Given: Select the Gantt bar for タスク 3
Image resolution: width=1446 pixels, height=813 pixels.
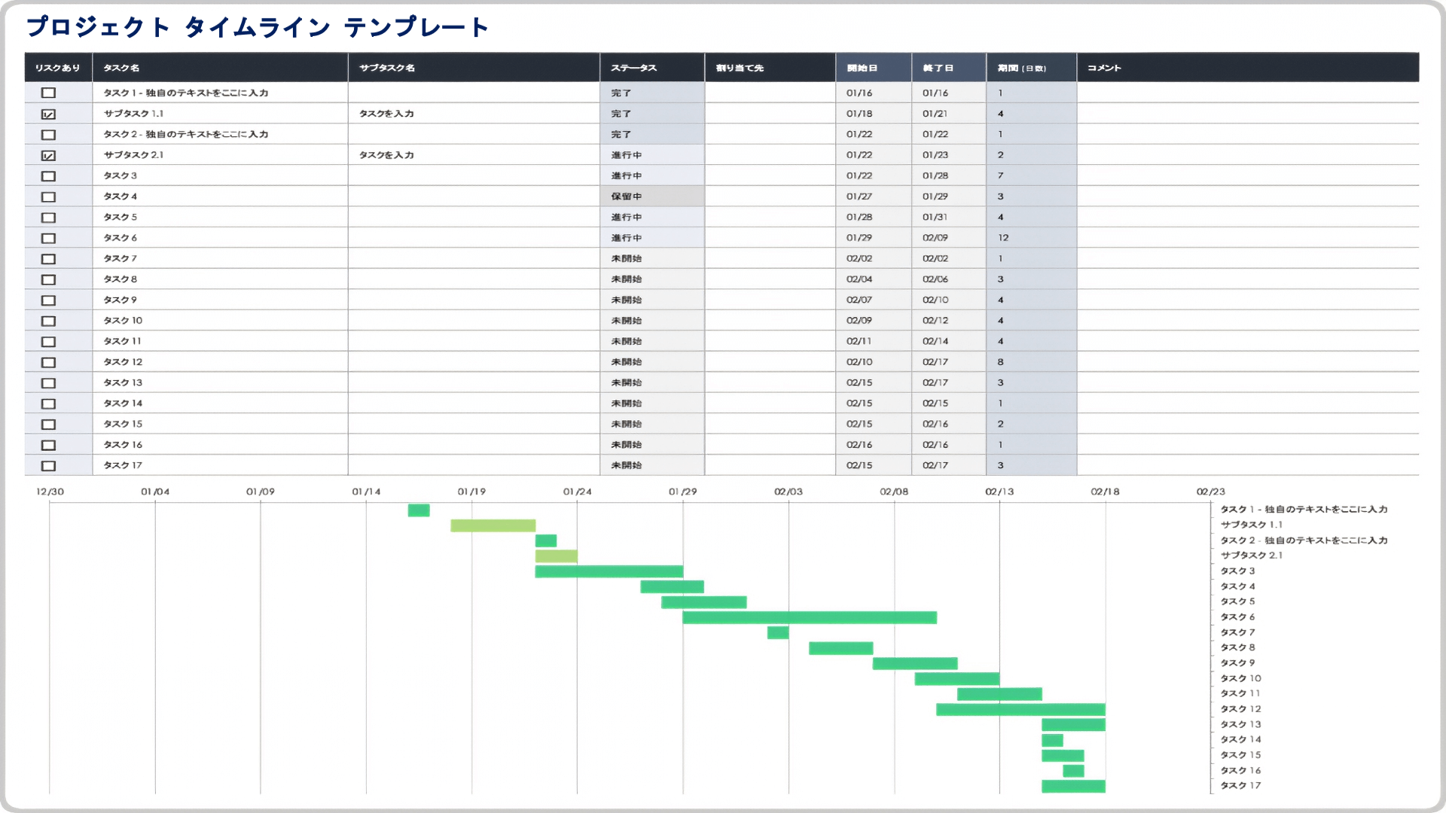Looking at the screenshot, I should tap(609, 571).
